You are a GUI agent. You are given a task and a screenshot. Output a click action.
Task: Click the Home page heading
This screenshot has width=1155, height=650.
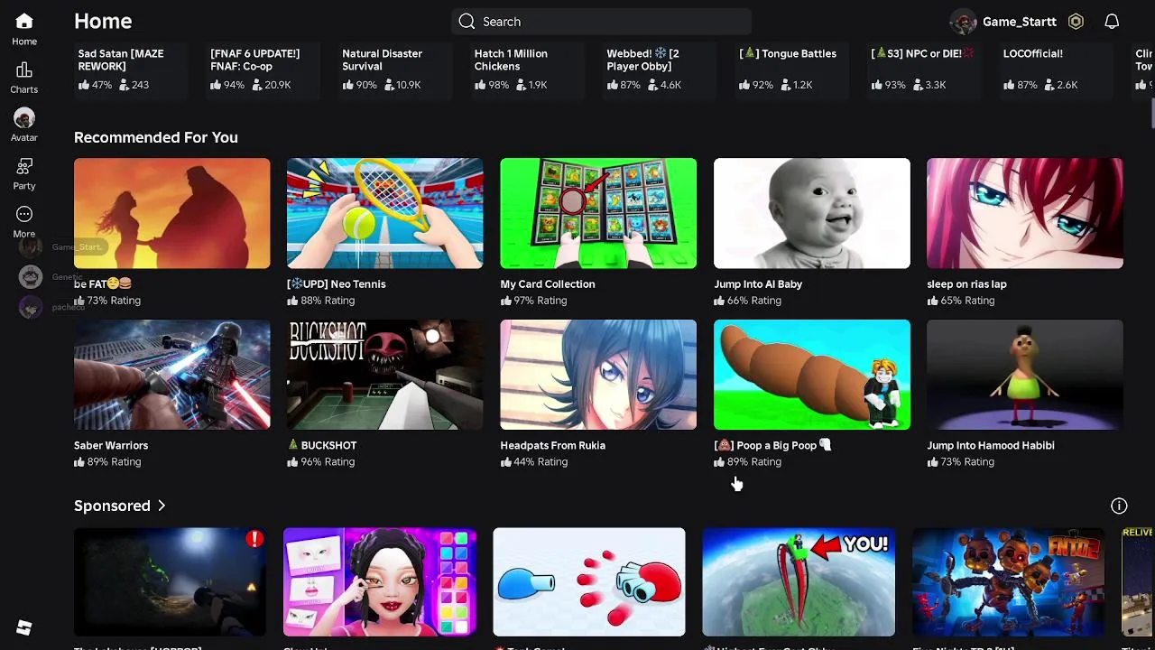[103, 21]
